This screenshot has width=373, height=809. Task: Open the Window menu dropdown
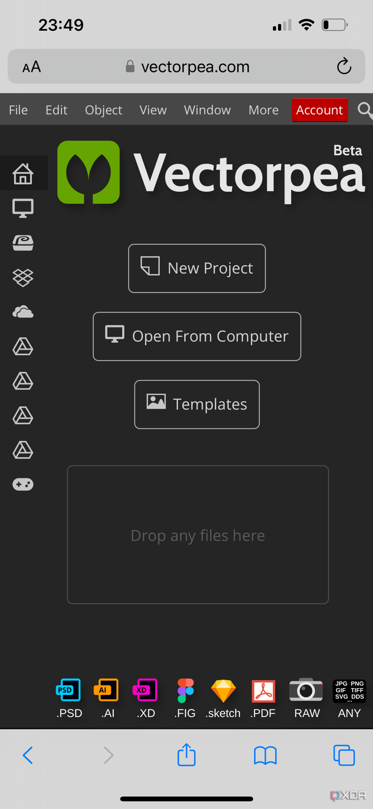[x=207, y=110]
